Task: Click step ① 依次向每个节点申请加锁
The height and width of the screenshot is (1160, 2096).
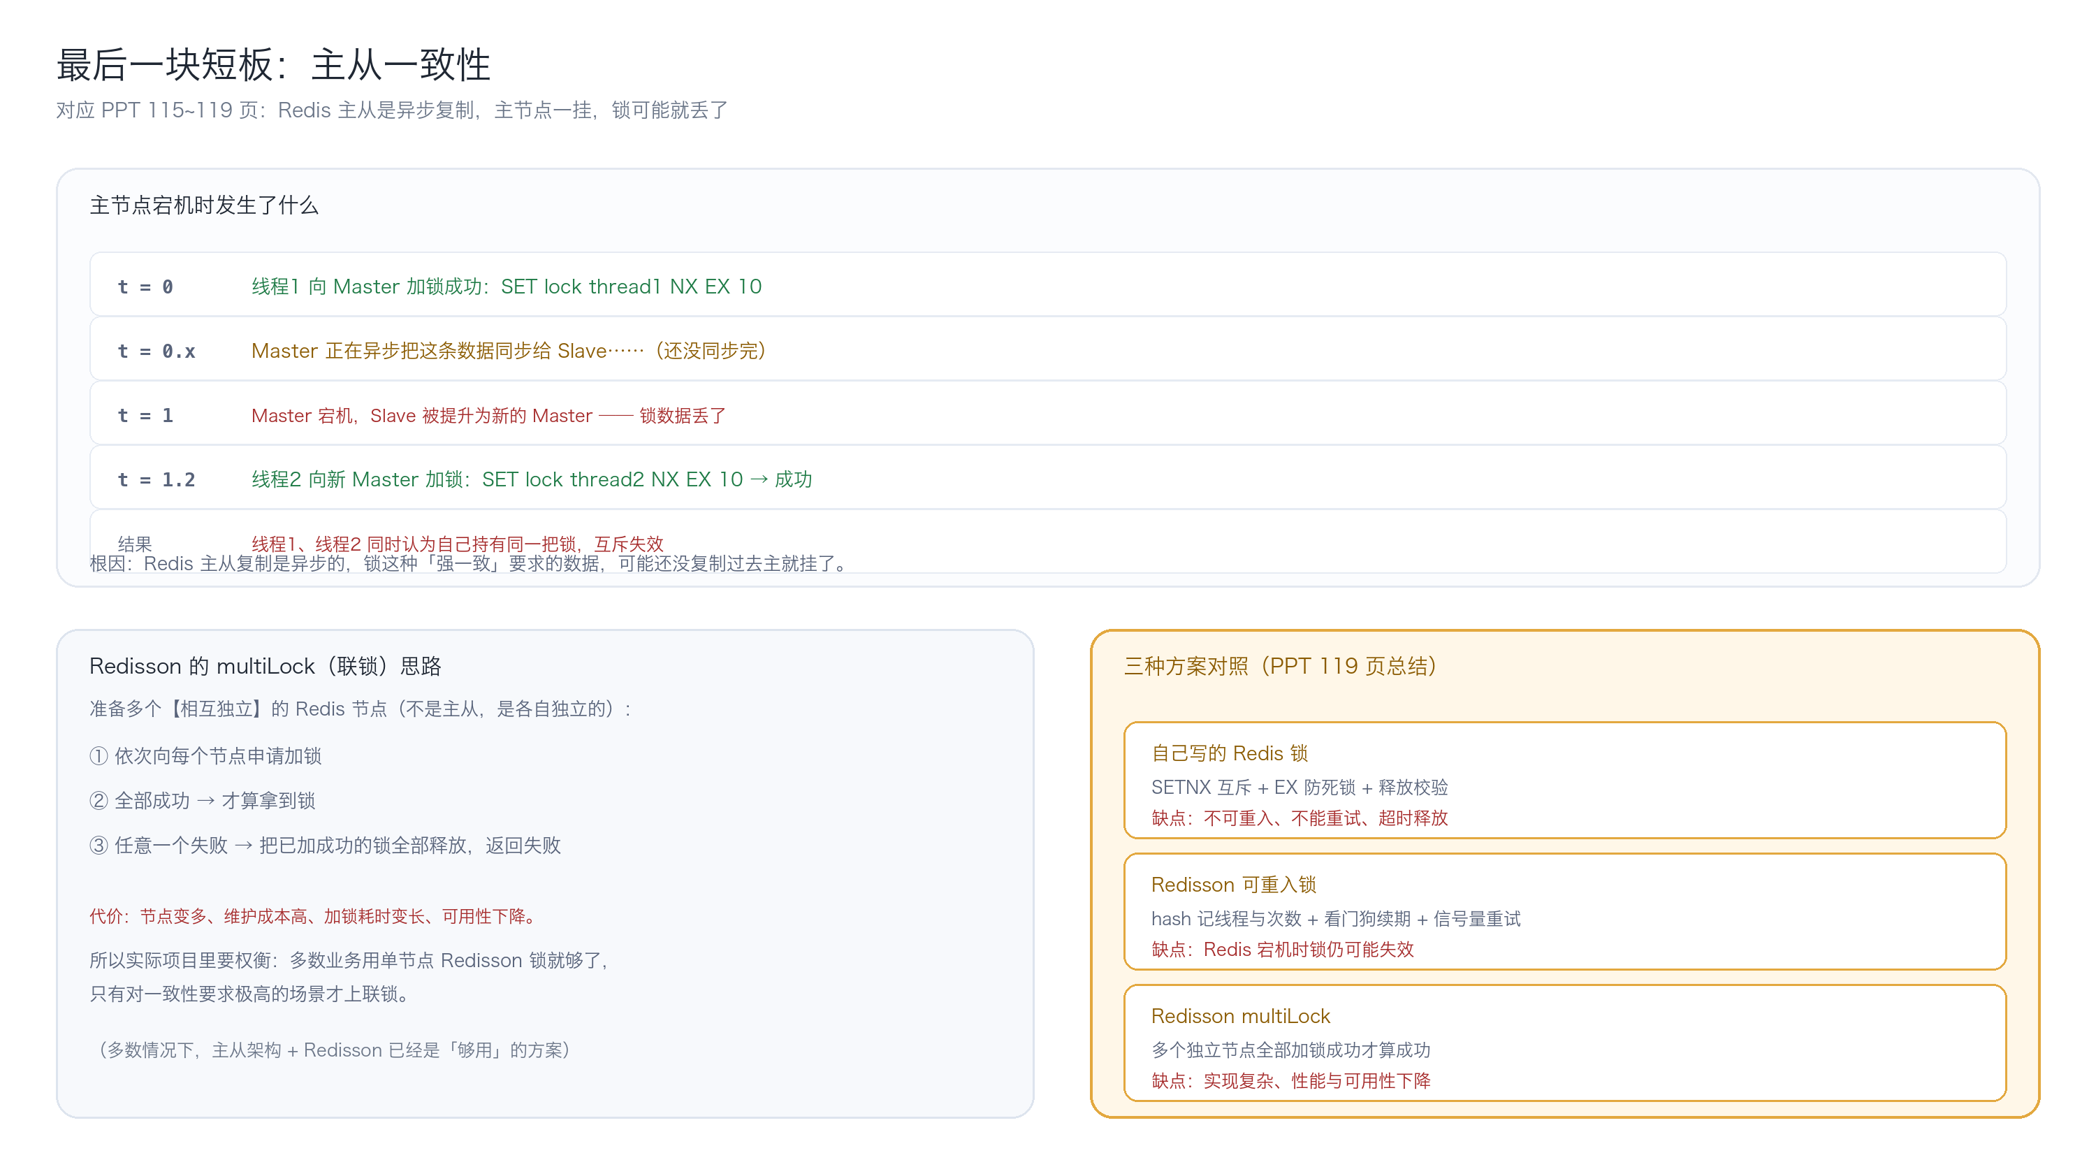Action: click(x=205, y=756)
